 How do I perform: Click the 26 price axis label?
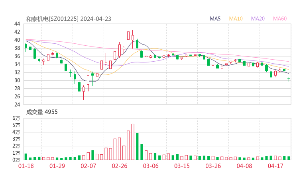pos(17,97)
